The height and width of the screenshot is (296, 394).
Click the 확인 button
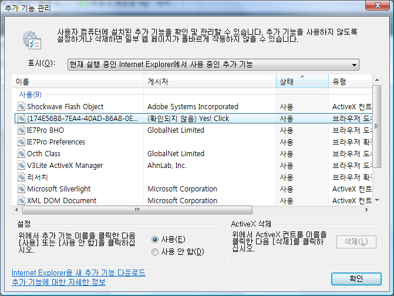(x=356, y=279)
